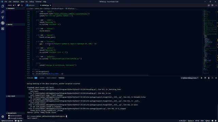Click Ln 95, Col 1 in the status bar
Image resolution: width=218 pixels, height=122 pixels.
tap(183, 121)
